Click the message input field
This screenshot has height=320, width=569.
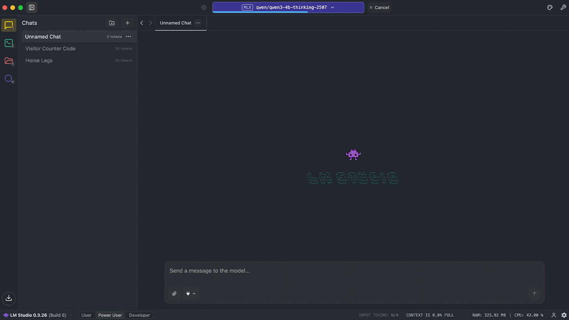click(354, 271)
